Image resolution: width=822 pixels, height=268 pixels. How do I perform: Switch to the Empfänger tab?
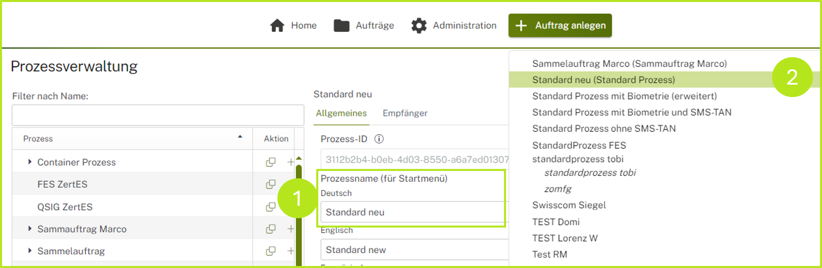tap(404, 113)
